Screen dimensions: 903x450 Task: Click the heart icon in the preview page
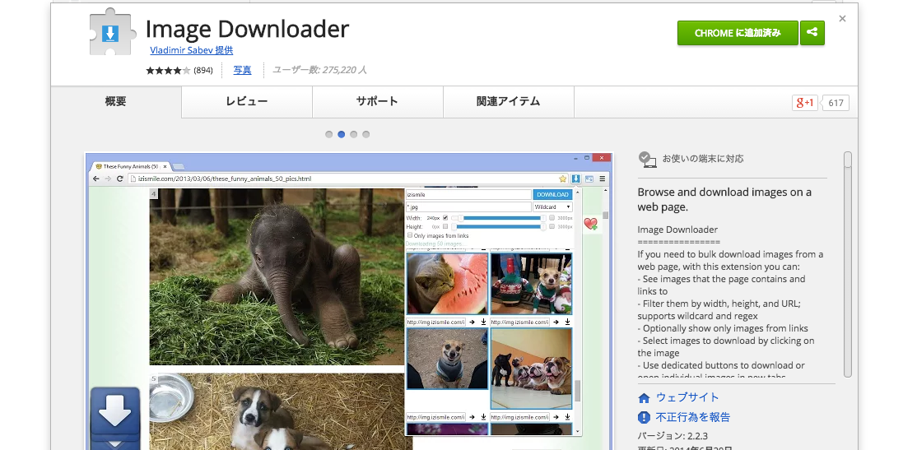click(591, 224)
